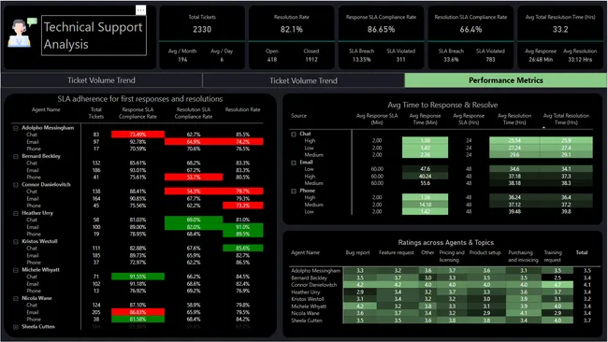This screenshot has width=608, height=342.
Task: Click the red 86.83% cell for Nicola Wane Email
Action: tap(138, 312)
